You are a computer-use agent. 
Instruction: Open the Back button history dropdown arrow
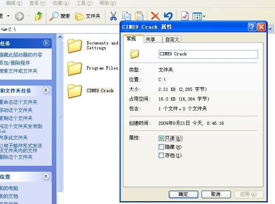click(x=8, y=16)
